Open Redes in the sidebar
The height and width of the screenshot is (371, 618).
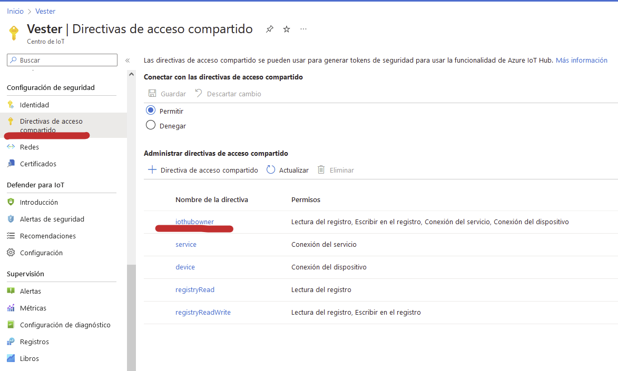pyautogui.click(x=30, y=147)
